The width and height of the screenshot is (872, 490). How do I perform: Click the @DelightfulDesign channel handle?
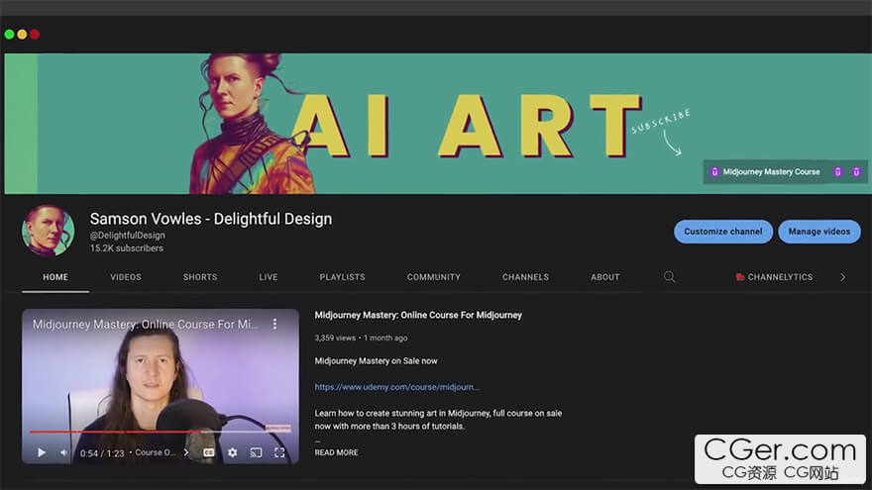[128, 235]
